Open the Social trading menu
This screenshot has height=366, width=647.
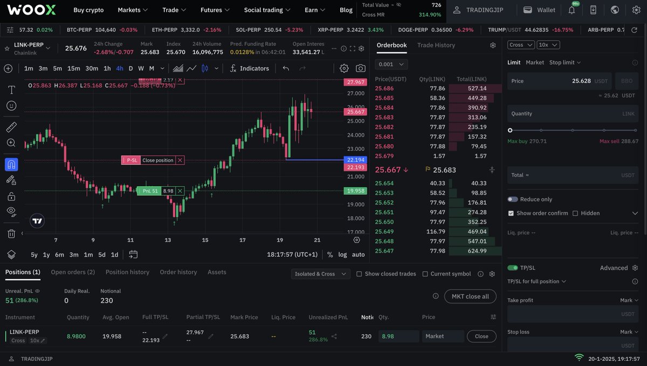pyautogui.click(x=267, y=10)
